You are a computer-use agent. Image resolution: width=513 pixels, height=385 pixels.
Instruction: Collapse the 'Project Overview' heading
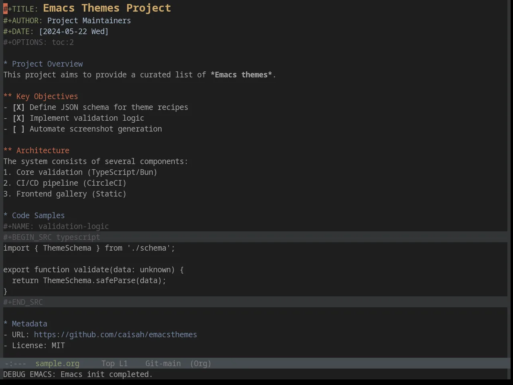(x=43, y=64)
